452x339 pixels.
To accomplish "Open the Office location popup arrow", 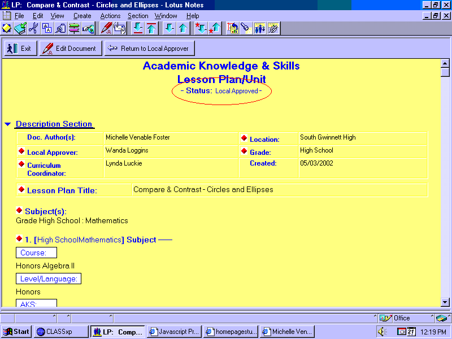I will click(x=432, y=316).
